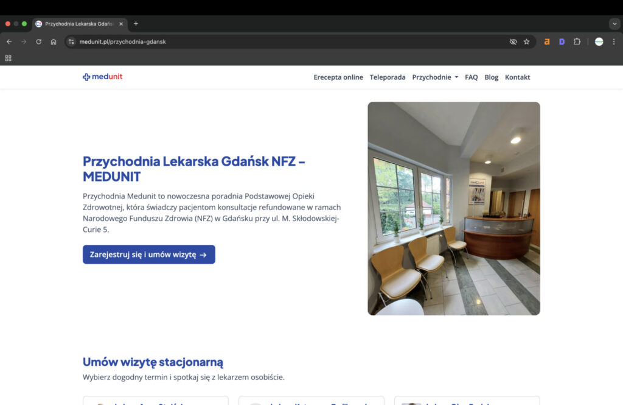Open the Chrome three-dot menu
This screenshot has height=405, width=623.
tap(614, 42)
